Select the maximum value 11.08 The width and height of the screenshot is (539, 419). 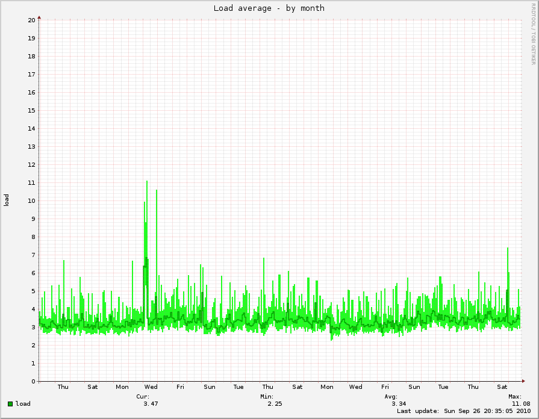(521, 403)
